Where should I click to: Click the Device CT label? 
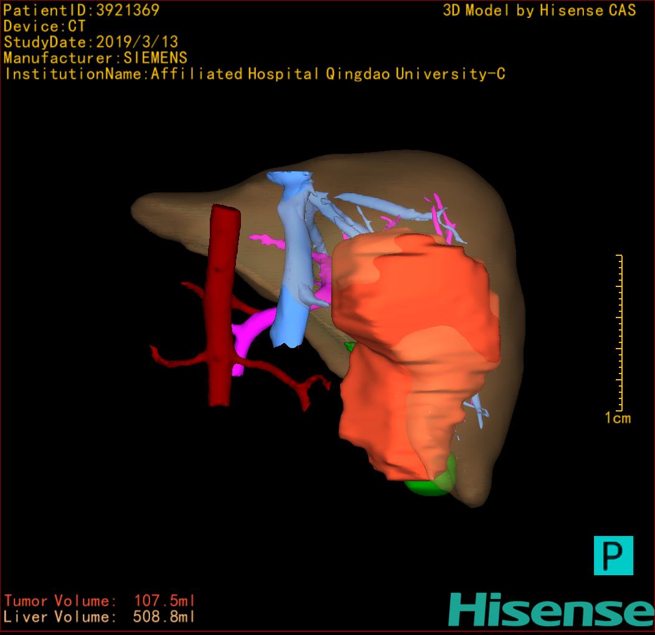point(44,27)
